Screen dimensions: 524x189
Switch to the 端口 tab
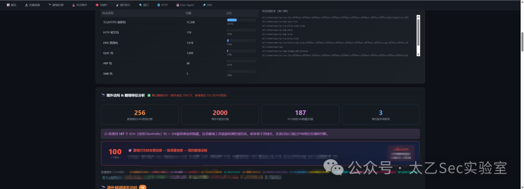(x=145, y=5)
